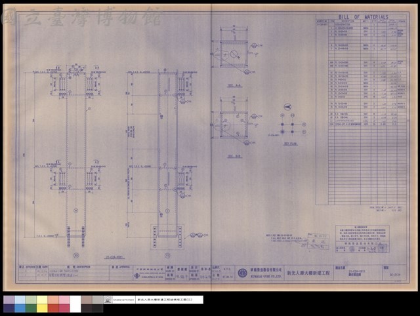Screen dimensions: 420x316
Task: Pick the yellow swatch in the color chart
Action: (x=42, y=308)
